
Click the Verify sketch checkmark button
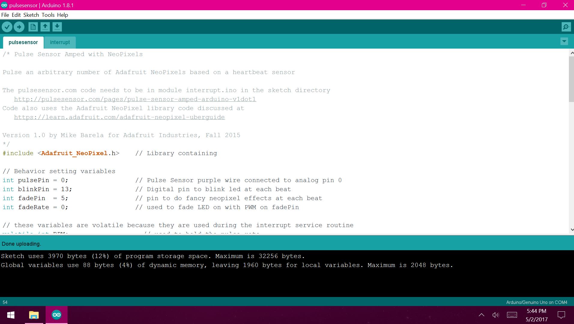click(x=7, y=27)
